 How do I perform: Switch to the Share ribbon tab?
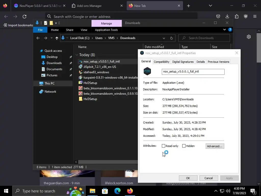[70, 30]
